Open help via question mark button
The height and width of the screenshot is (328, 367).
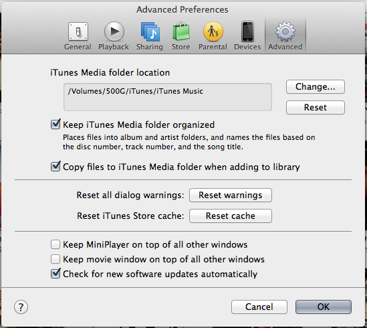pos(21,307)
